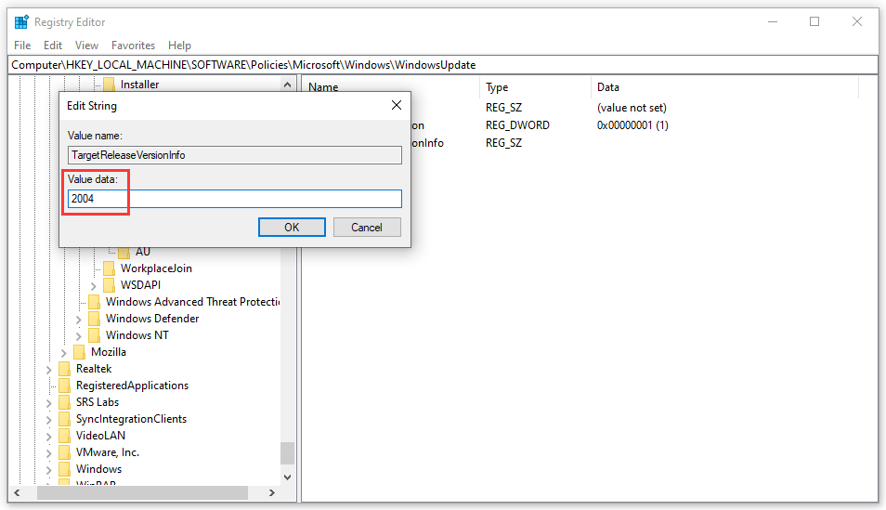Select the WorkplaceJoin tree label

point(157,268)
